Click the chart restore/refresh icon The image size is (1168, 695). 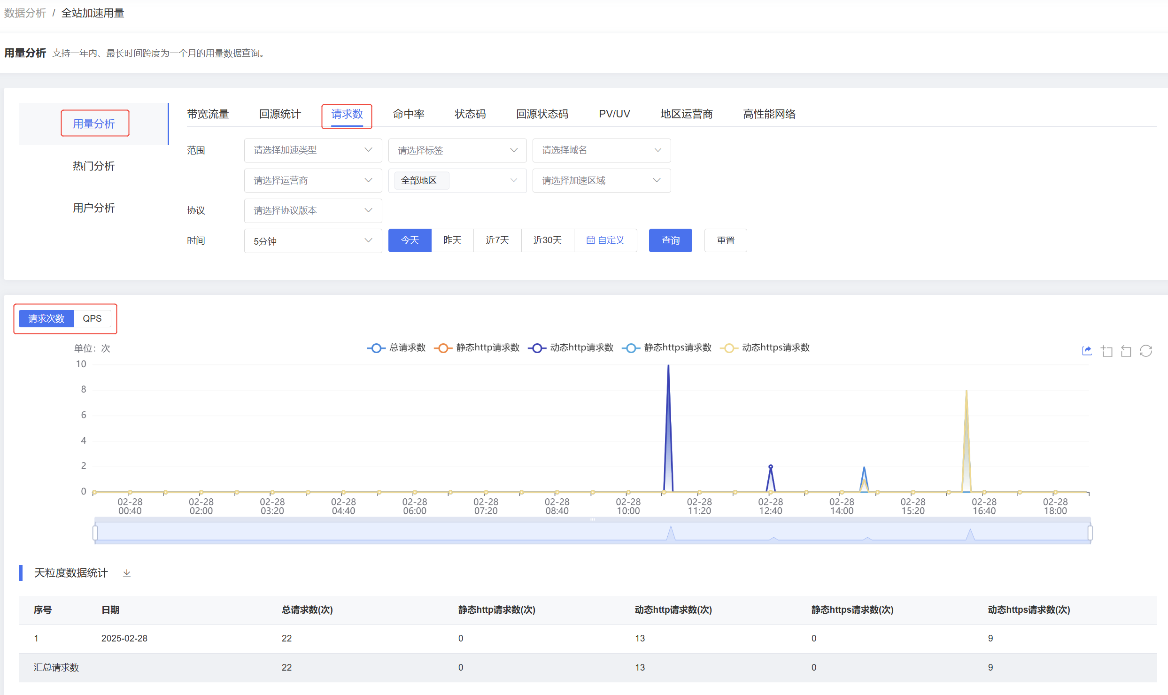(x=1146, y=351)
